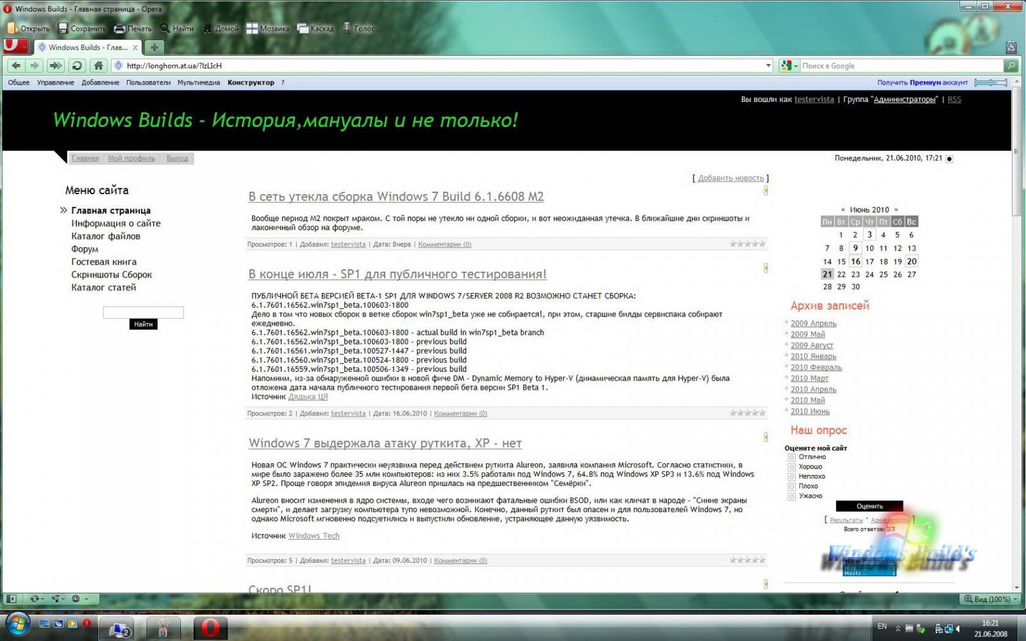Open the red Opera menu button
This screenshot has width=1026, height=641.
pos(16,47)
